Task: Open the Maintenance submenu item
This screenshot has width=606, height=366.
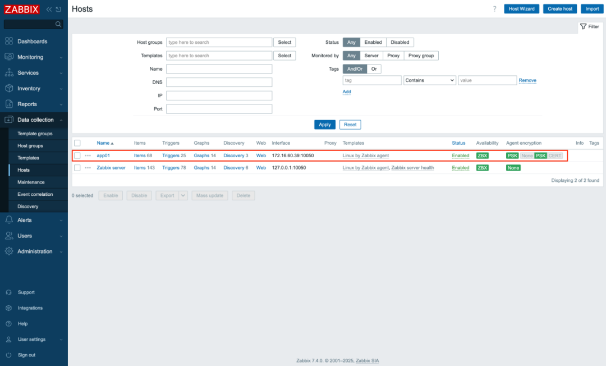Action: pos(31,182)
